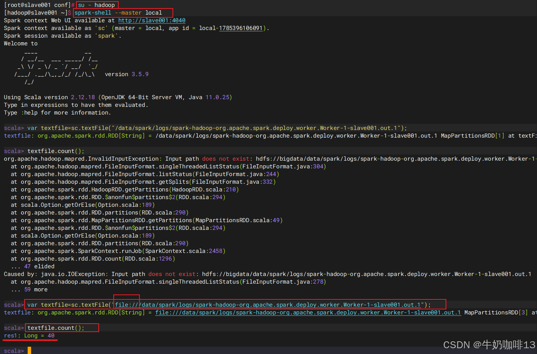The width and height of the screenshot is (537, 354).
Task: Click the "spark-shell --master local" command
Action: point(118,13)
